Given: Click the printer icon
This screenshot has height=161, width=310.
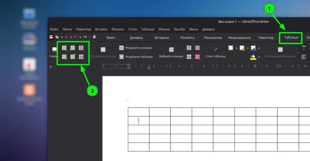Looking at the screenshot, I should [x=94, y=37].
